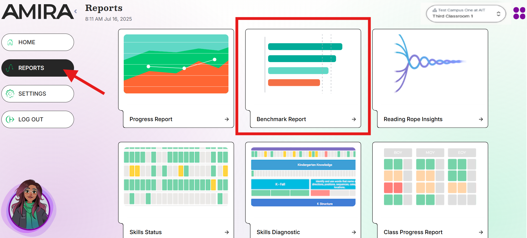The width and height of the screenshot is (527, 238).
Task: Click the arrow next to Reading Rope Insights
Action: 481,119
